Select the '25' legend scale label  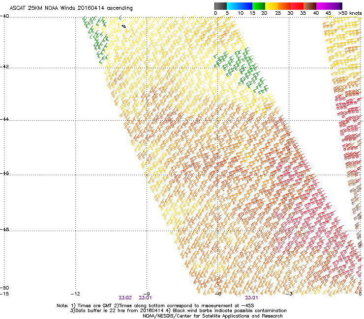click(x=278, y=13)
